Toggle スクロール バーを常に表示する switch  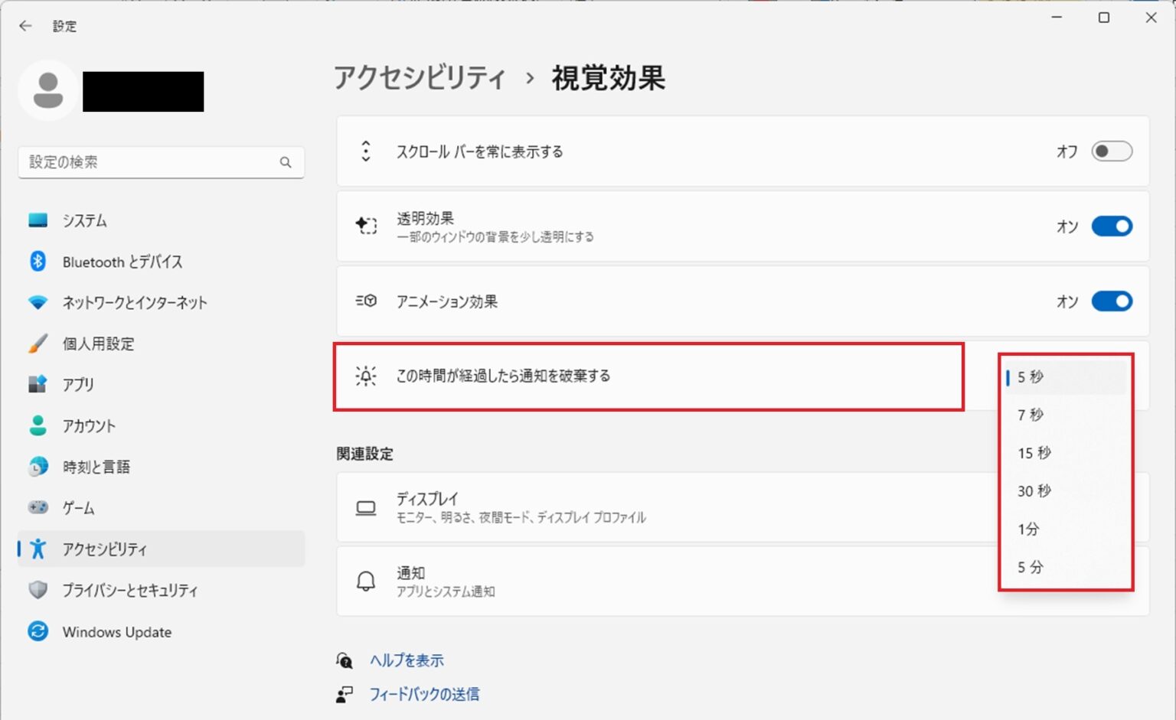tap(1111, 151)
